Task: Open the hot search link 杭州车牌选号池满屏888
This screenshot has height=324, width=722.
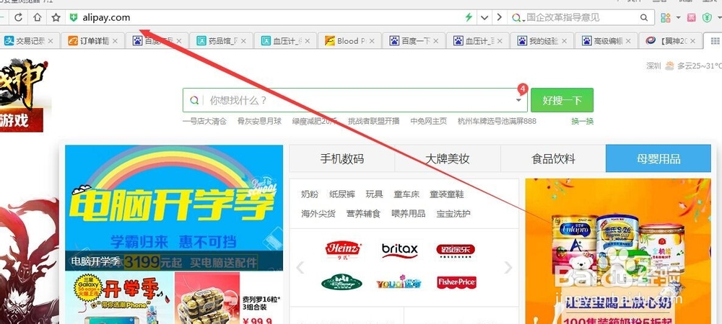Action: [x=497, y=121]
